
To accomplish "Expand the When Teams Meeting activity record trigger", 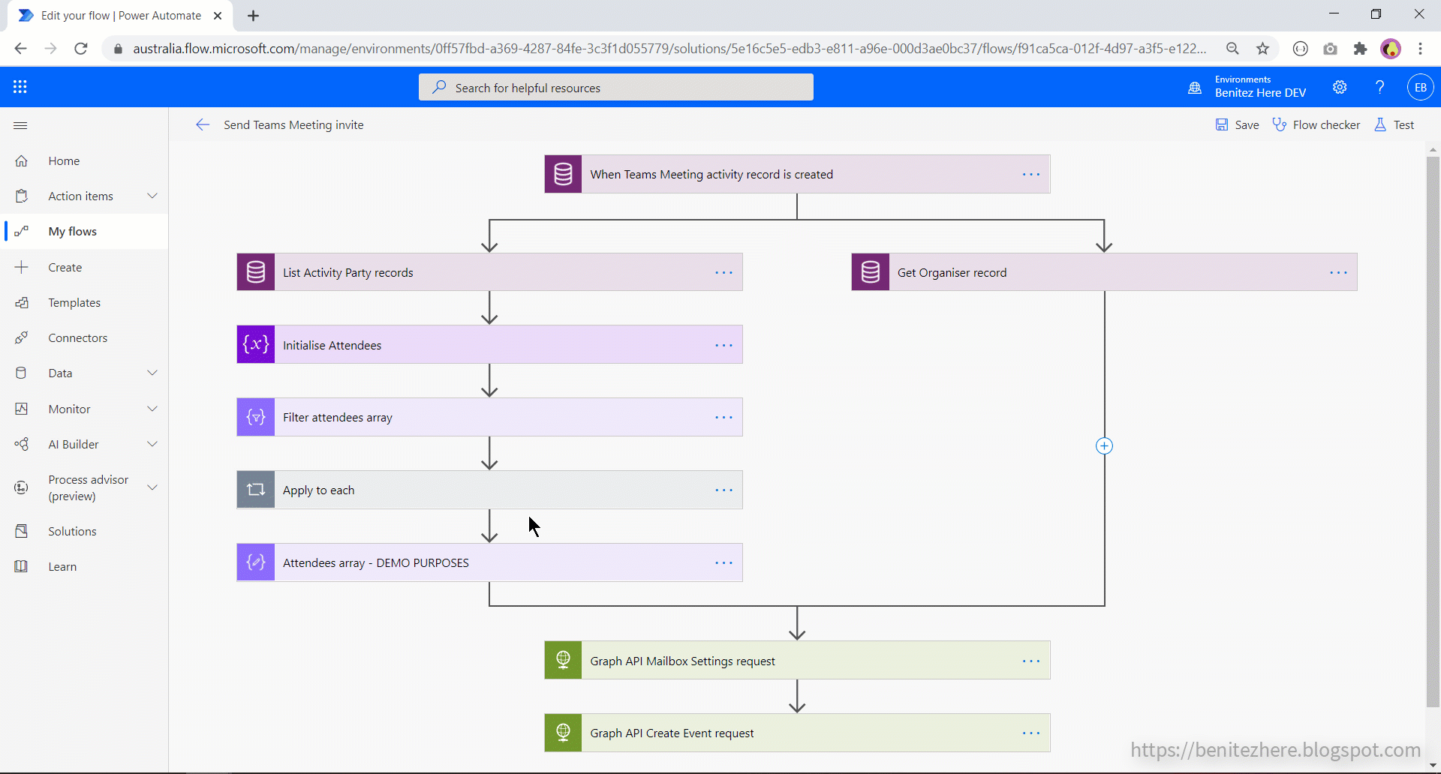I will pyautogui.click(x=797, y=174).
